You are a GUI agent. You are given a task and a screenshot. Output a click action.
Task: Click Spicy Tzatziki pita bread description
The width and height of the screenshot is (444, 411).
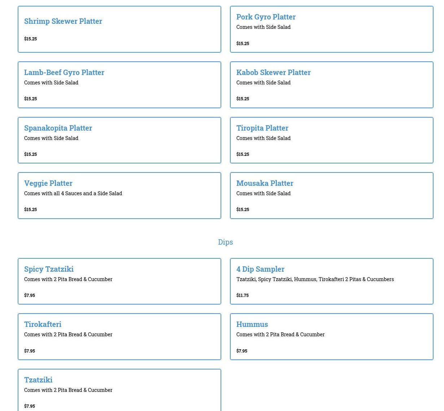click(68, 279)
